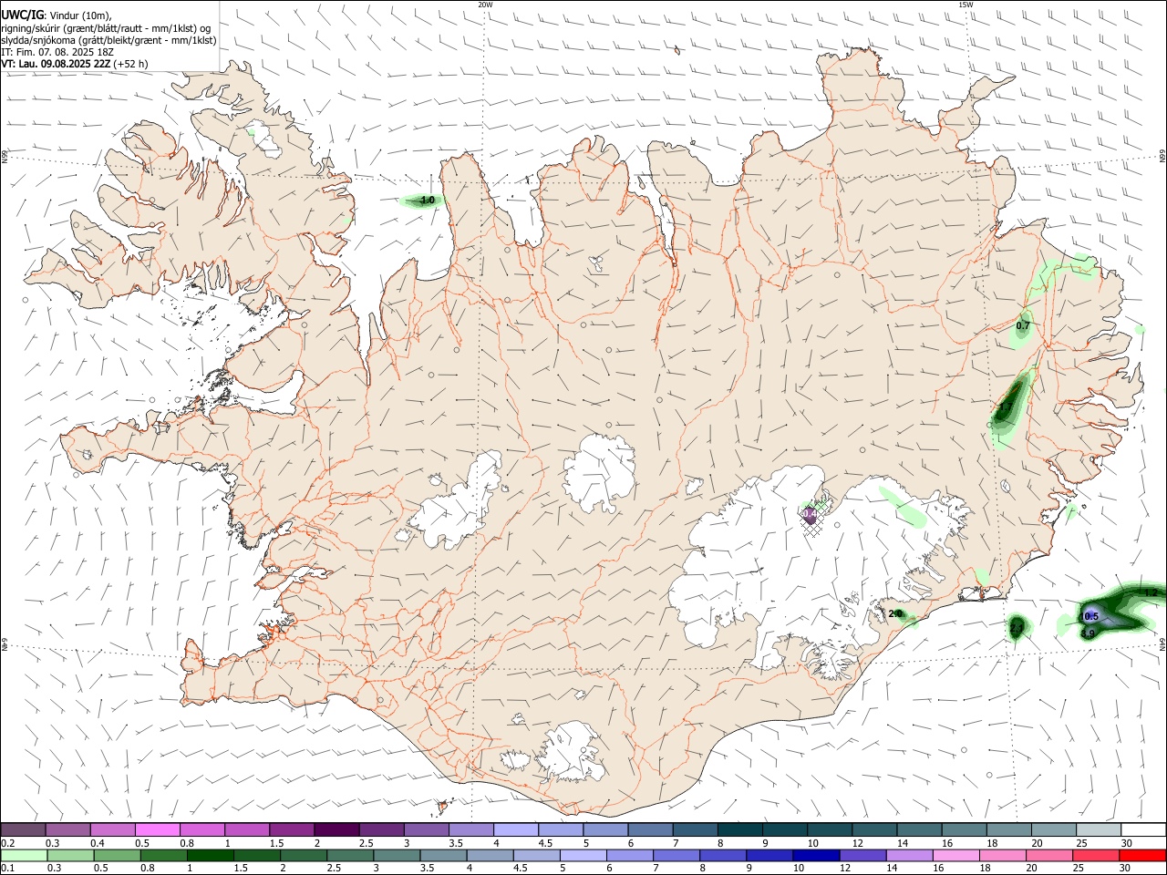Click the 2.0 precipitation value on southeast coast
The width and height of the screenshot is (1167, 875).
(895, 614)
